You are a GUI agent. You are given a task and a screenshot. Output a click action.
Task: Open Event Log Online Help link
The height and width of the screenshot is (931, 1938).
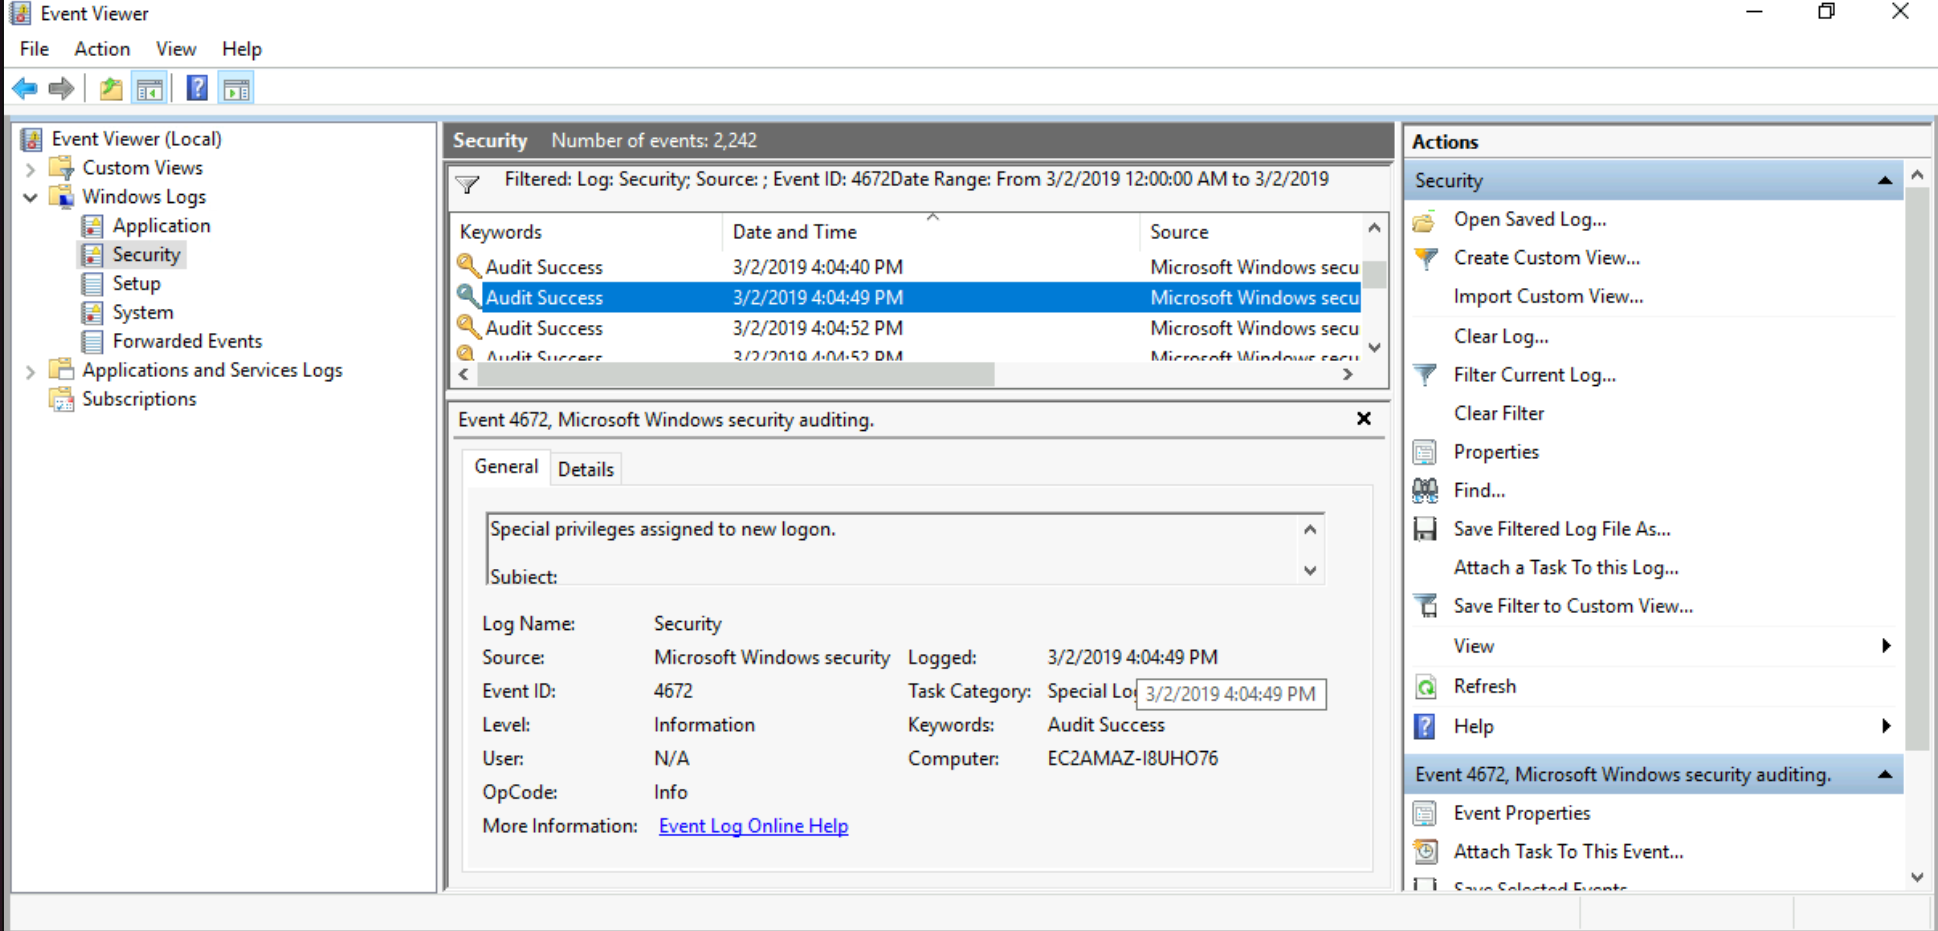pos(753,826)
